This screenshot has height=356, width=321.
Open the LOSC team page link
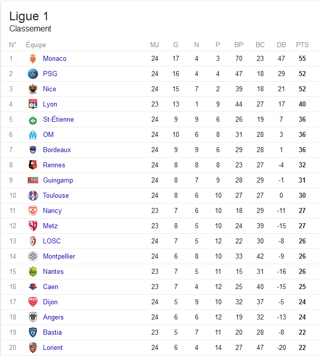point(52,241)
